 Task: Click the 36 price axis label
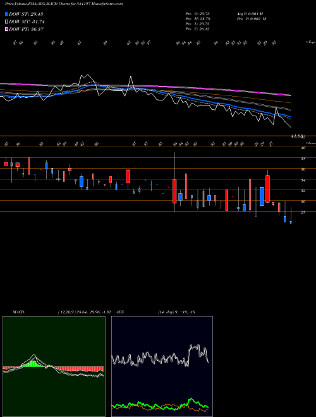click(x=303, y=169)
